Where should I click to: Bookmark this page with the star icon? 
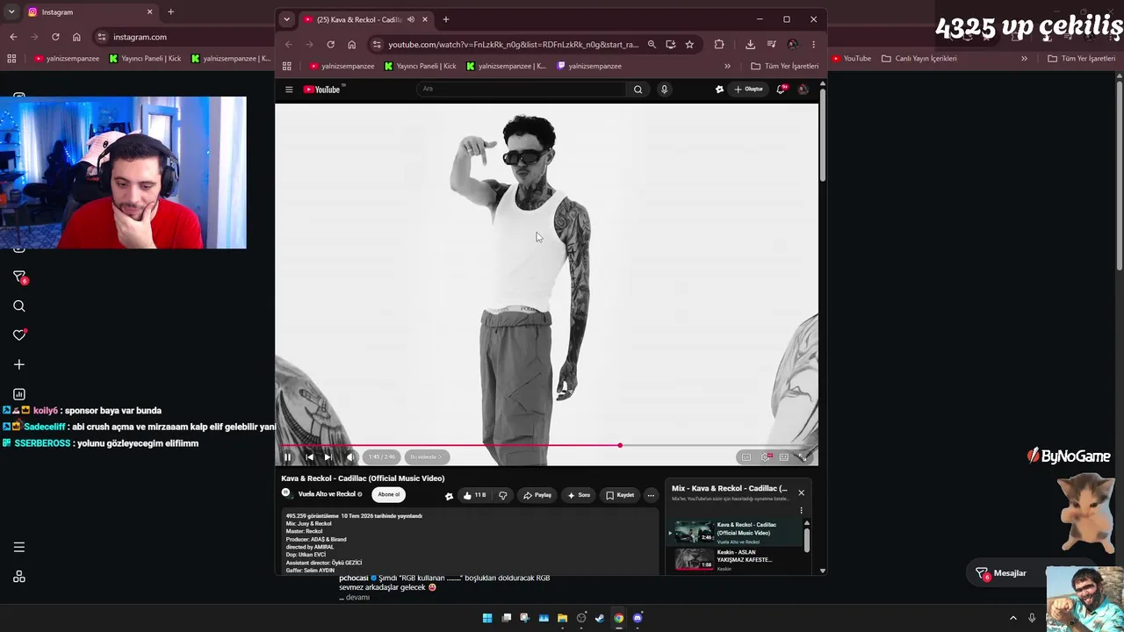pos(689,44)
